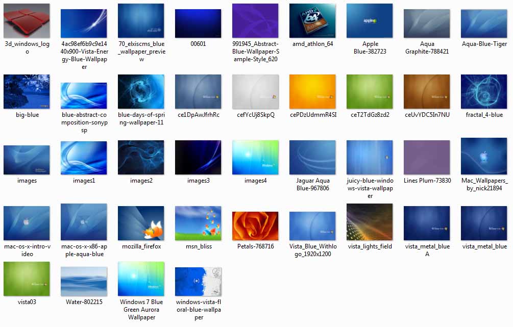Click the vista03 file name label

(27, 301)
